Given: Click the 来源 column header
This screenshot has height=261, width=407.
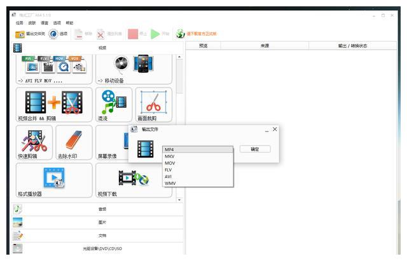Looking at the screenshot, I should coord(265,46).
